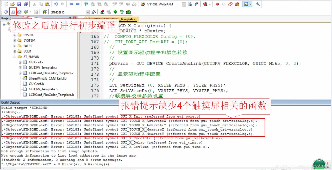Expand the USER folder
The height and width of the screenshot is (170, 332).
click(x=15, y=51)
